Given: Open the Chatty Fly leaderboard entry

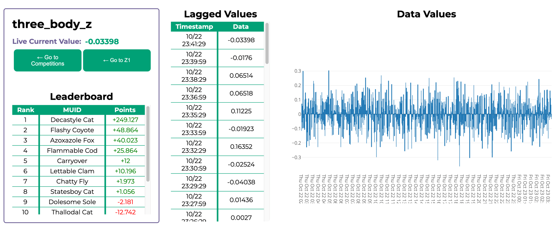Looking at the screenshot, I should (72, 181).
